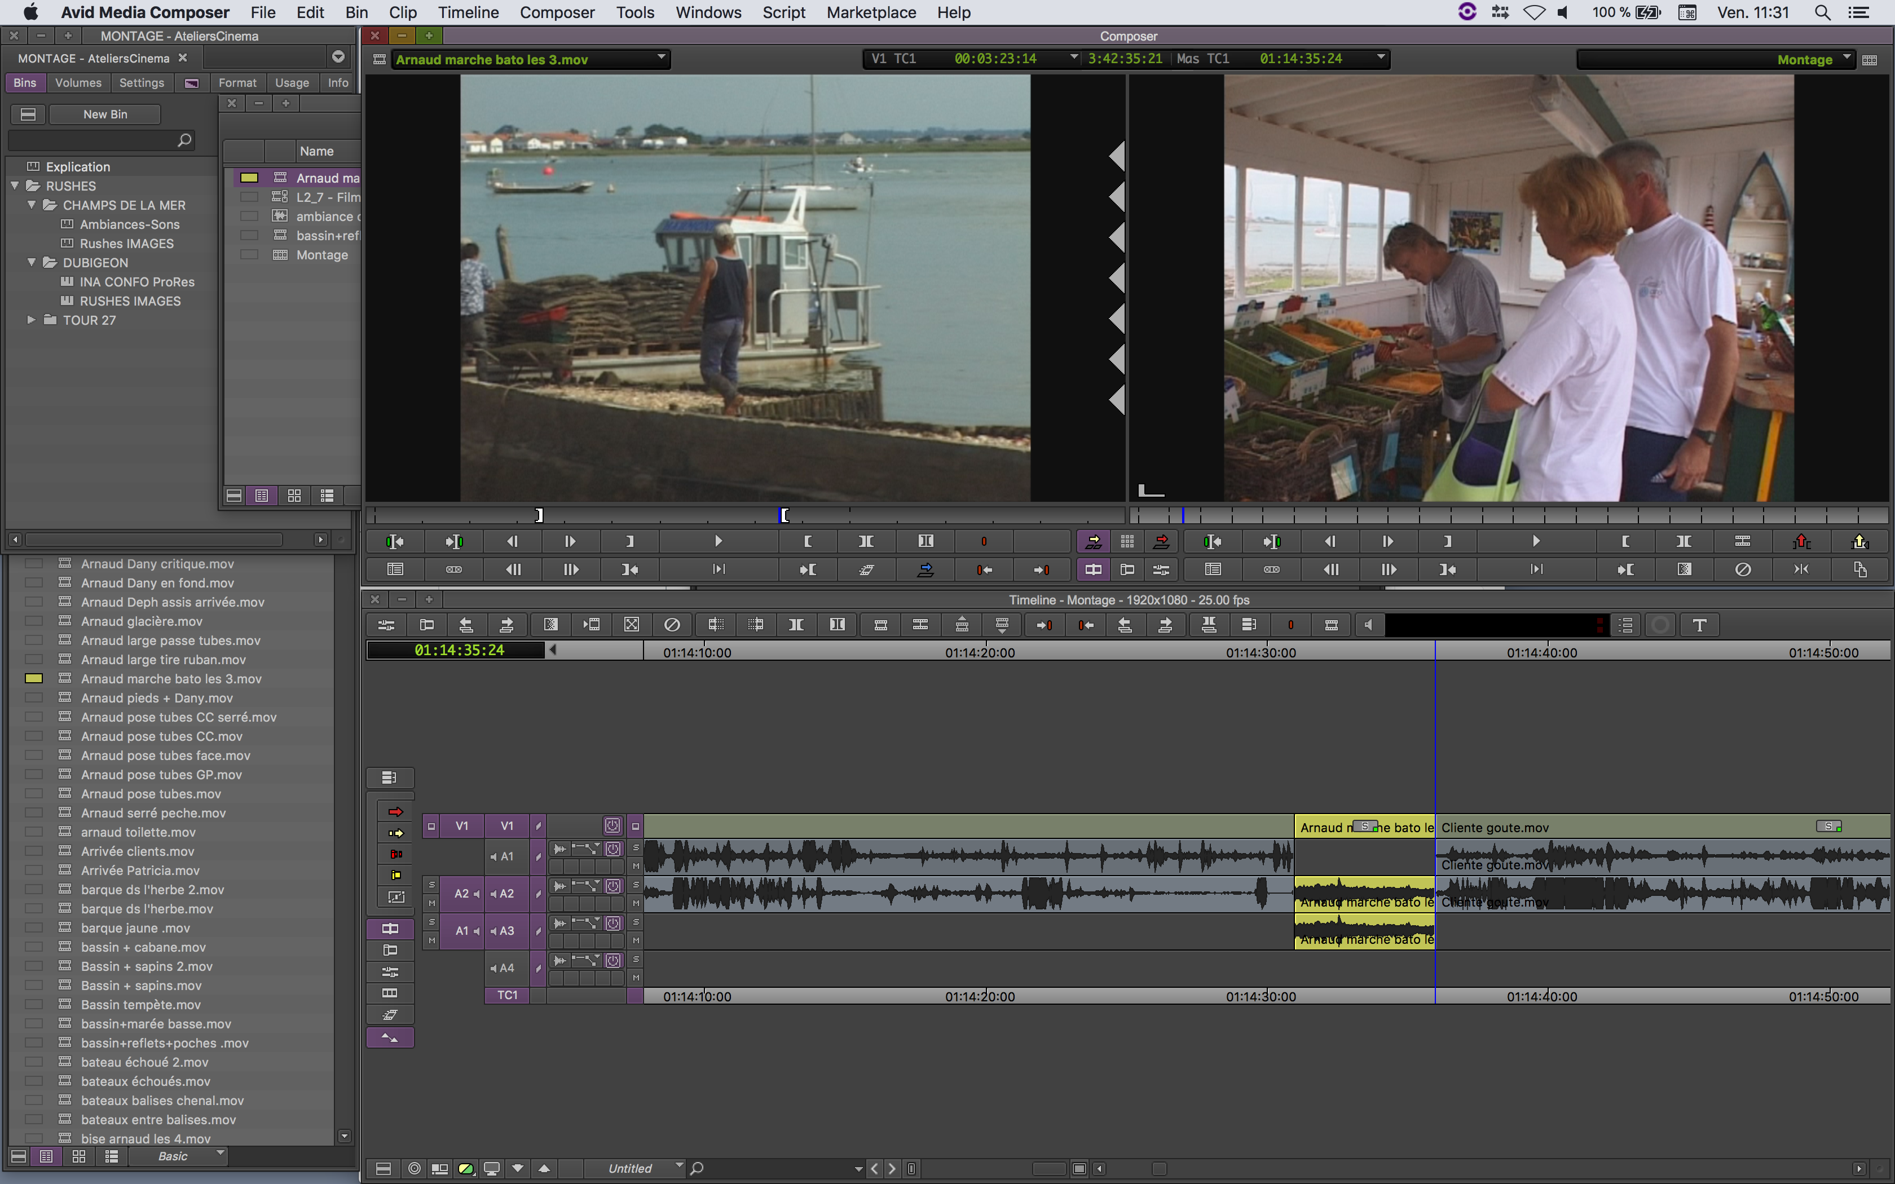Viewport: 1895px width, 1184px height.
Task: Click the yellow Splice-In button in Composer
Action: click(x=1093, y=541)
